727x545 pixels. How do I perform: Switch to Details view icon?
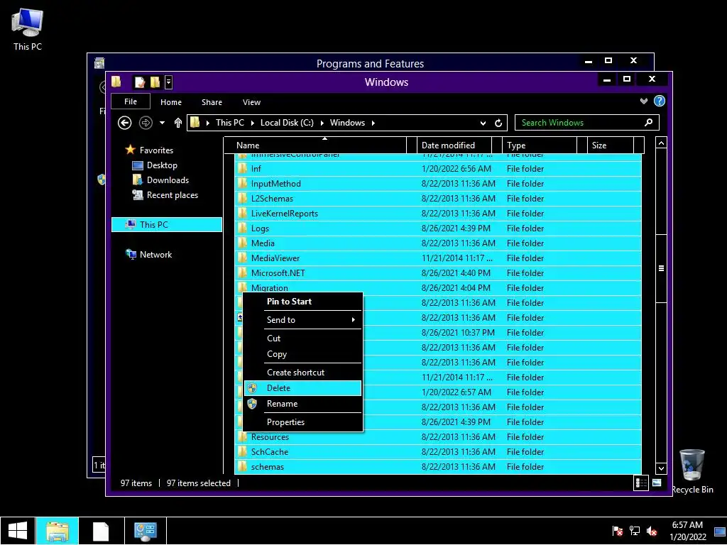[x=641, y=483]
